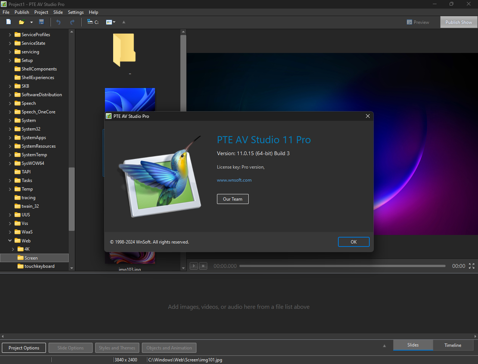Create a new project with the toolbar icon
Screen dimensions: 478x364
coord(9,22)
